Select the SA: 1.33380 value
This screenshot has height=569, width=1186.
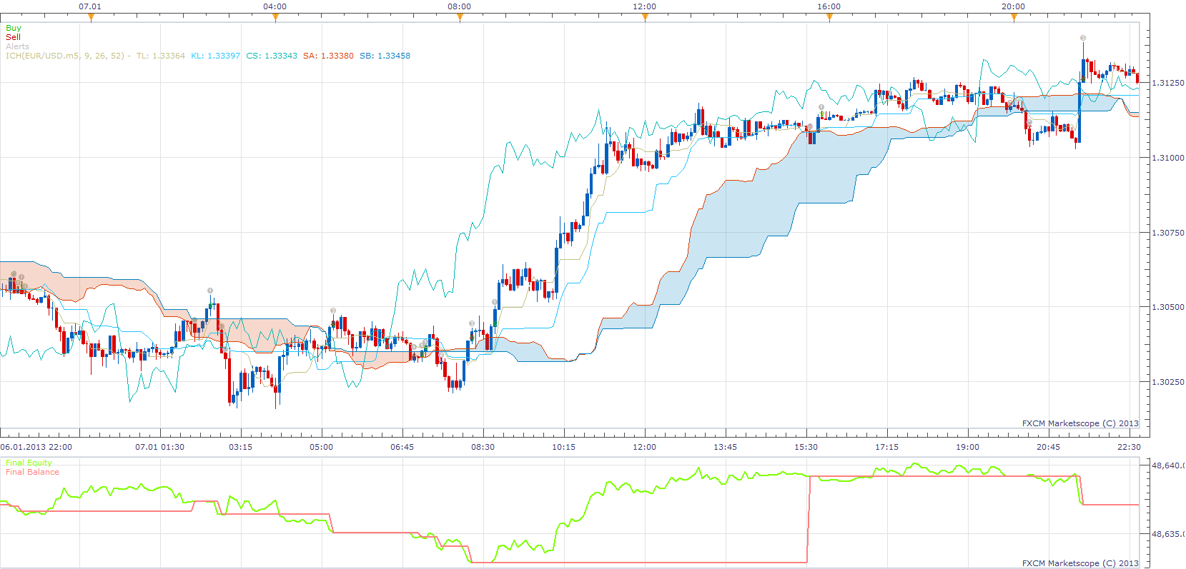point(328,56)
